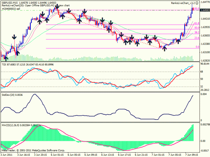The width and height of the screenshot is (210, 157).
Task: Click the 1.64770 price axis label
Action: pyautogui.click(x=205, y=2)
